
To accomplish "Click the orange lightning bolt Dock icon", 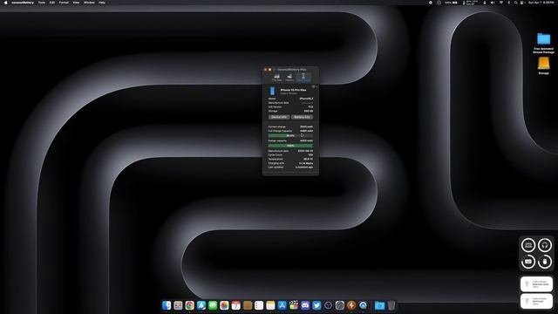I will click(x=351, y=305).
